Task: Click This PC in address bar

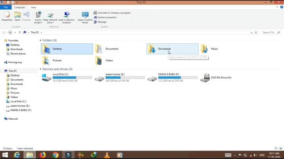Action: tap(35, 32)
